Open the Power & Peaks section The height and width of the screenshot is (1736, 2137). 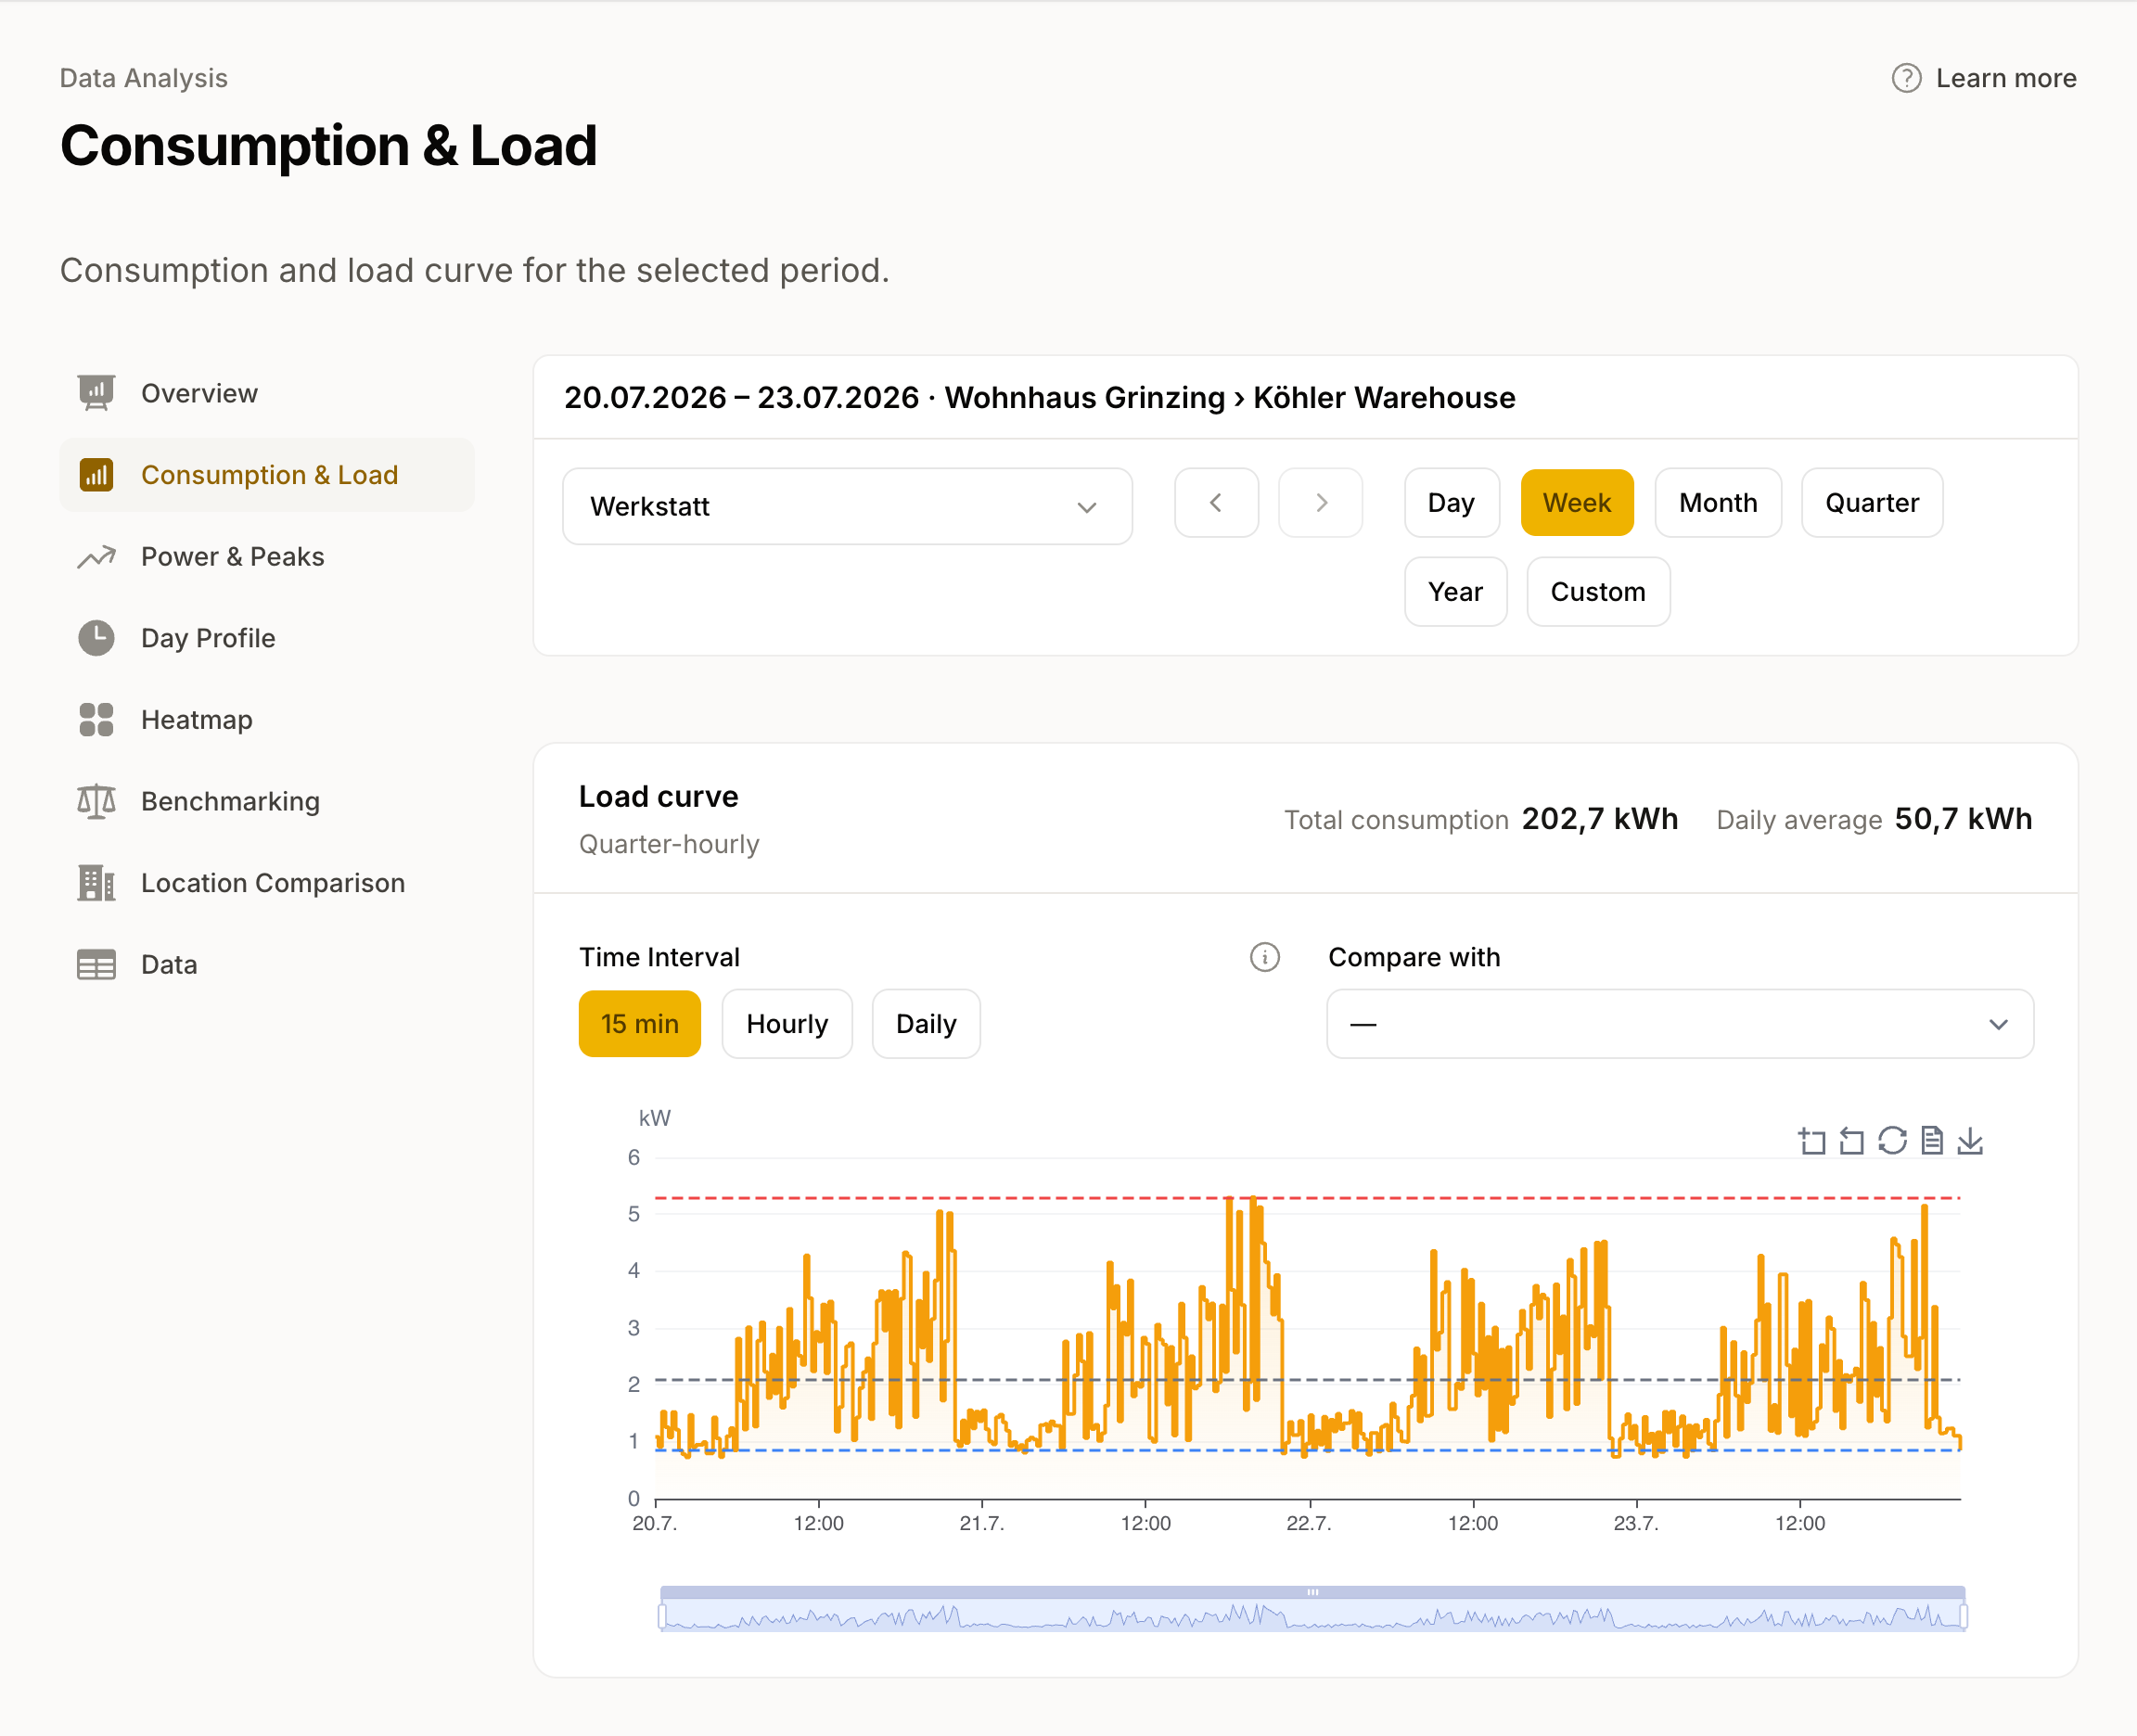click(x=267, y=557)
